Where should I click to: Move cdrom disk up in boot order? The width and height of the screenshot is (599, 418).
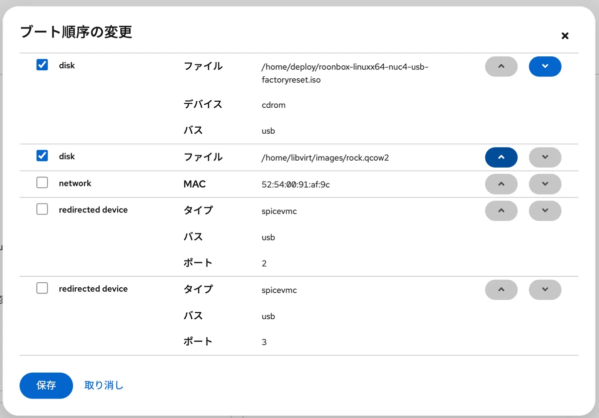(501, 66)
